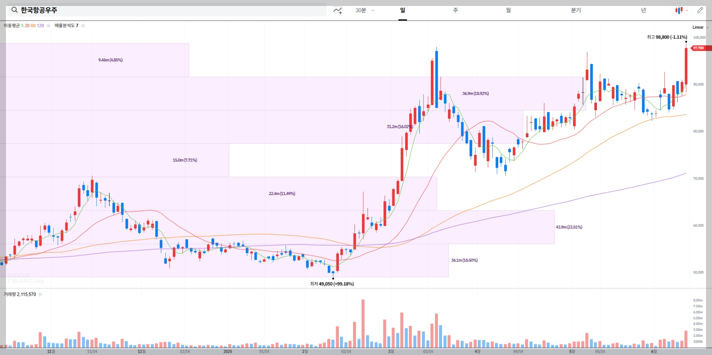712x355 pixels.
Task: Click the 최저 49,050 low marker
Action: [332, 284]
